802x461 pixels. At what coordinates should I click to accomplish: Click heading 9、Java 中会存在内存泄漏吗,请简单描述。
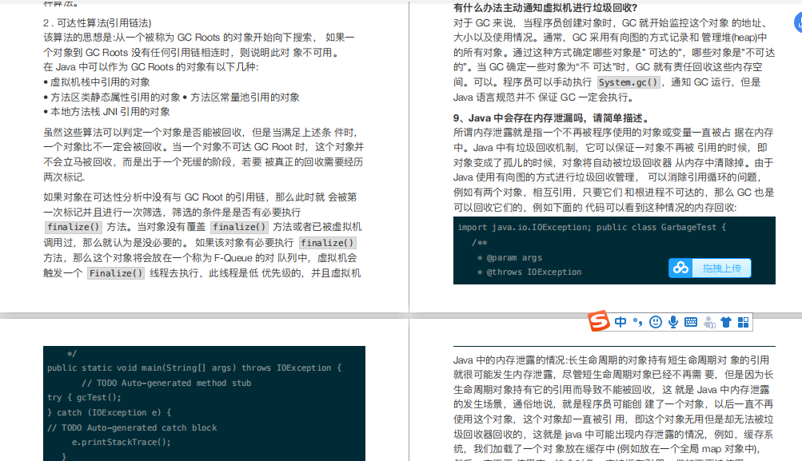pos(553,118)
